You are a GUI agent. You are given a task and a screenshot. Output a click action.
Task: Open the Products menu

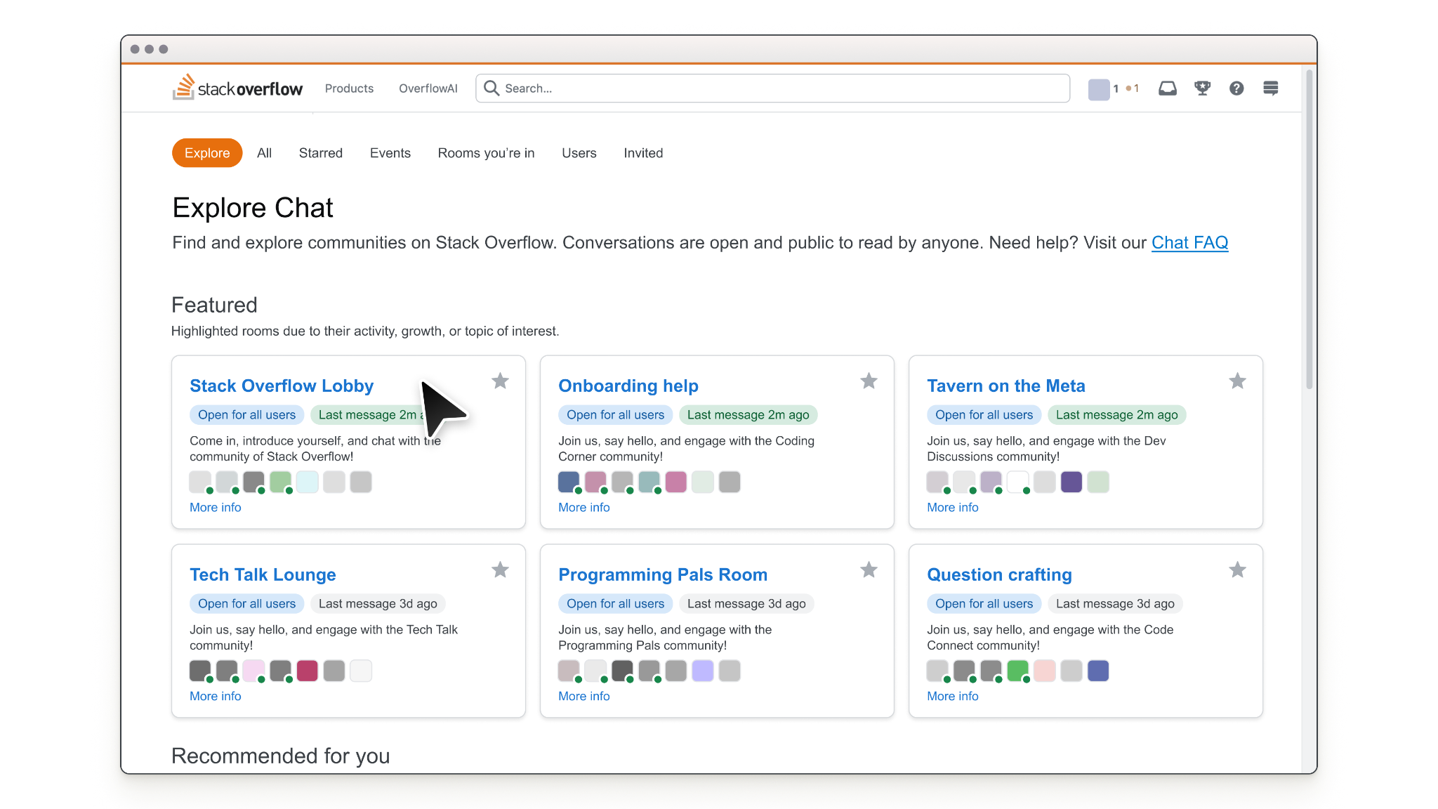[x=349, y=88]
